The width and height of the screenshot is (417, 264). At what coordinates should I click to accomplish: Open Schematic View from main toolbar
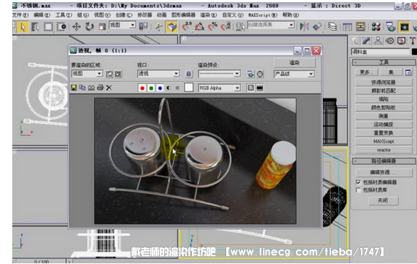point(361,27)
